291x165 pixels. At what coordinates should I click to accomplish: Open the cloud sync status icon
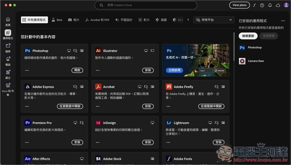click(278, 5)
